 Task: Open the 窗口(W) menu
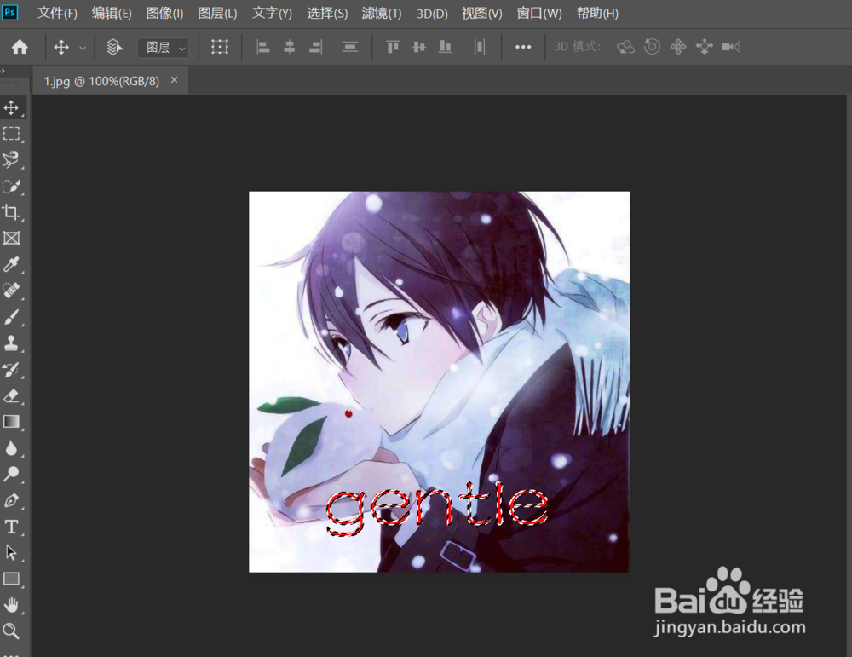click(x=539, y=13)
